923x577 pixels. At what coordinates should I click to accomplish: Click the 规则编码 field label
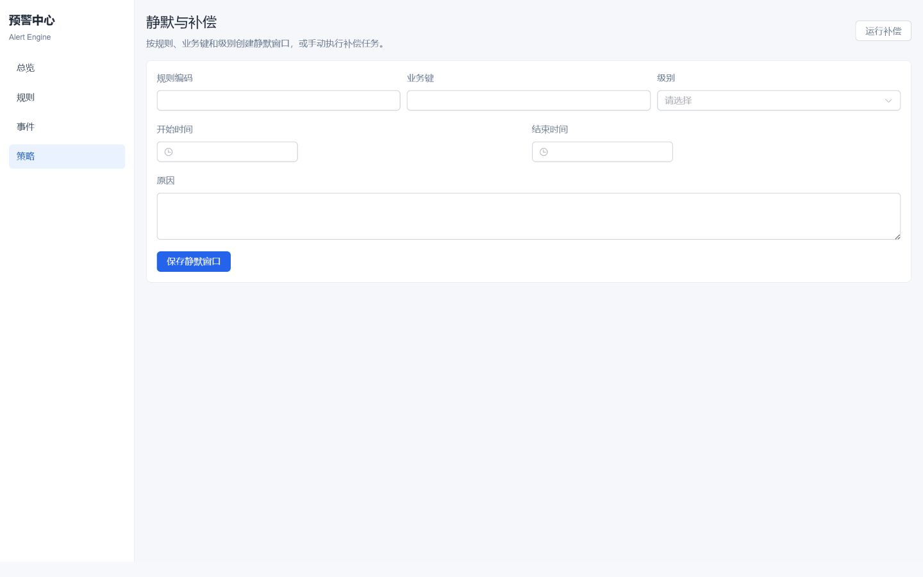pos(175,78)
